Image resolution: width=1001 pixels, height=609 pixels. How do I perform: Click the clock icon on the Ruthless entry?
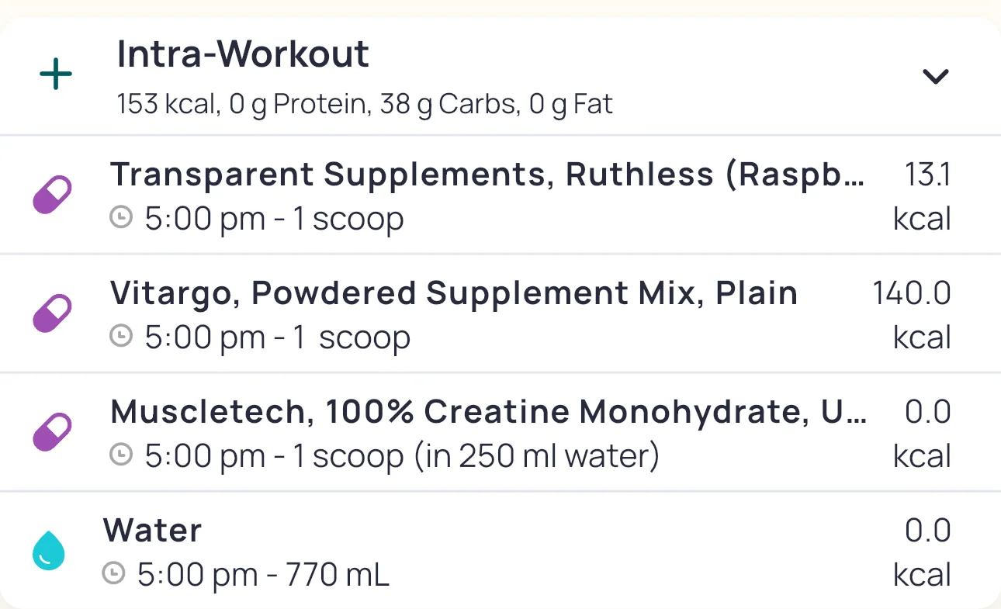[x=121, y=218]
